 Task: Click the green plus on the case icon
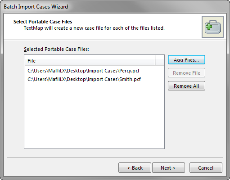coord(209,27)
